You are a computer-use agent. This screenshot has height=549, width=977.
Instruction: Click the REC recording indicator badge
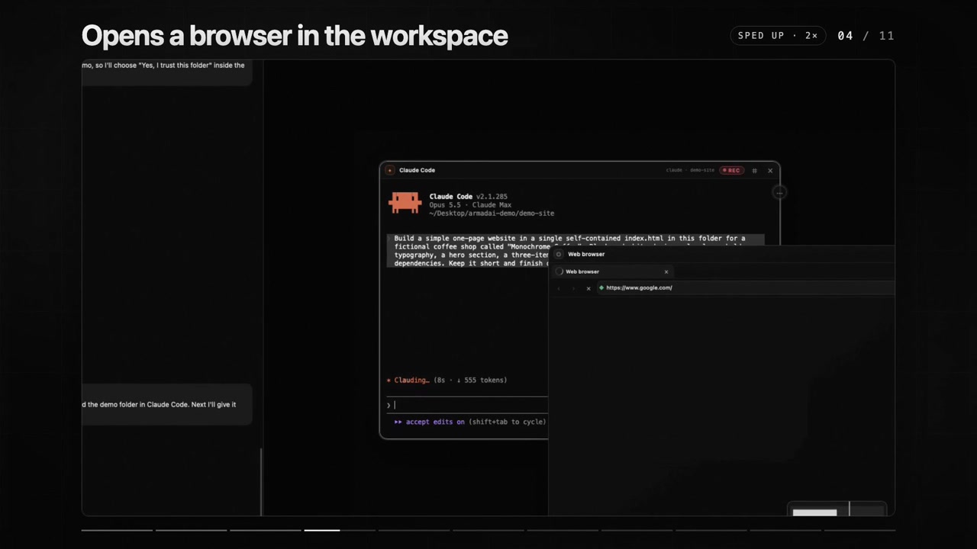pyautogui.click(x=731, y=170)
